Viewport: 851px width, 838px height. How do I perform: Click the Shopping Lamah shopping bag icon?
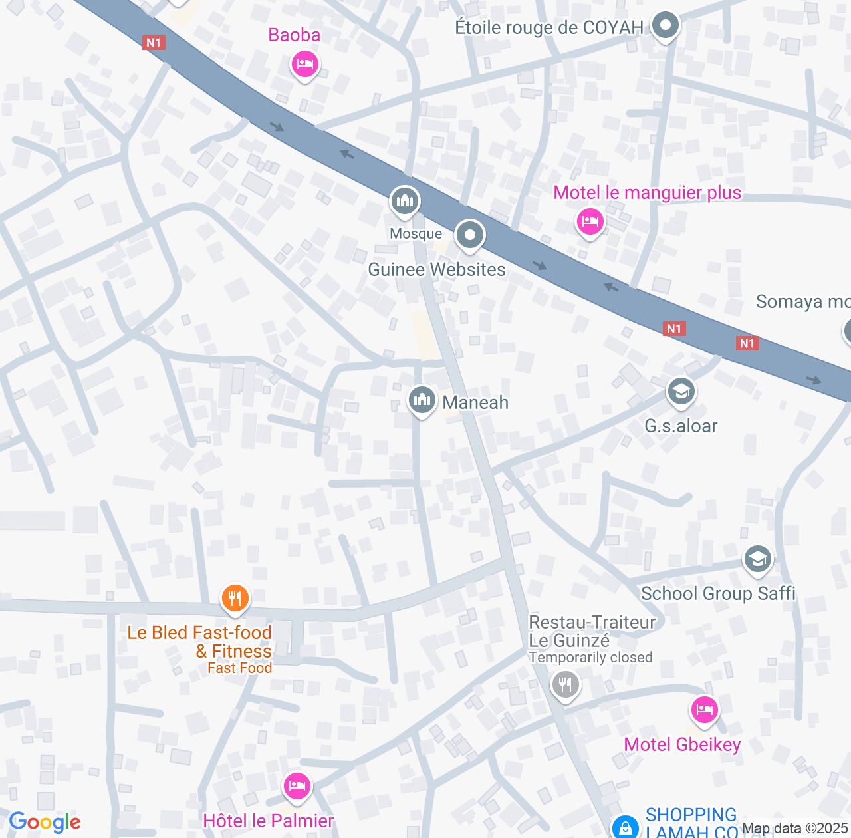pyautogui.click(x=625, y=828)
